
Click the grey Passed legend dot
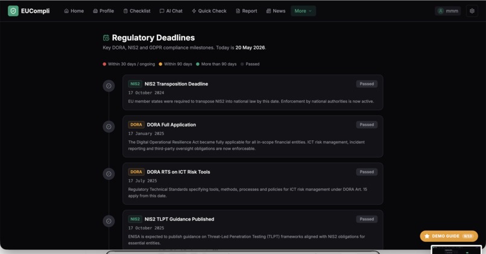tap(242, 64)
